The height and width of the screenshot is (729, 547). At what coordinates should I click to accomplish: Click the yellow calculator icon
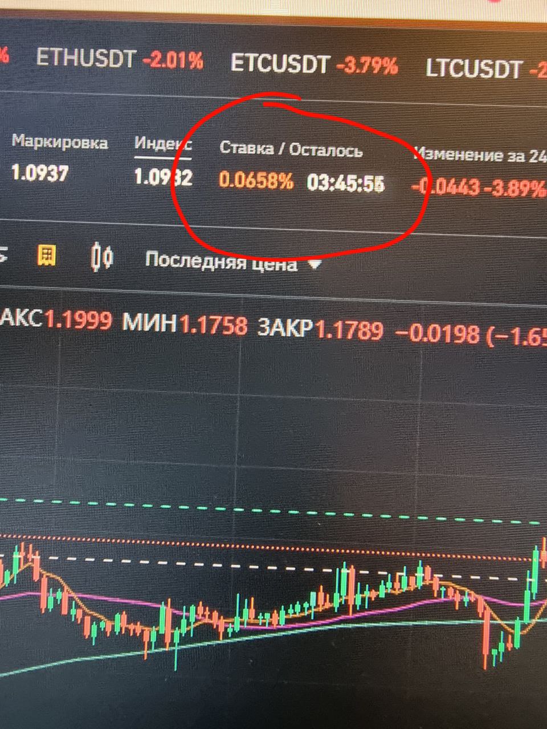46,256
